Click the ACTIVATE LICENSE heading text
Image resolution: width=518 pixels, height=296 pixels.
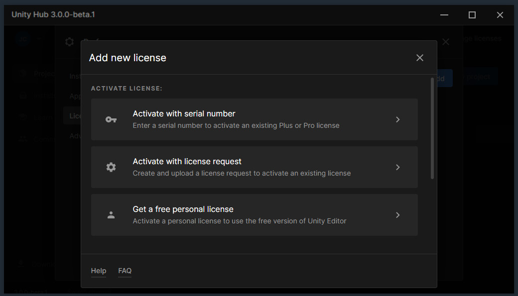(127, 89)
